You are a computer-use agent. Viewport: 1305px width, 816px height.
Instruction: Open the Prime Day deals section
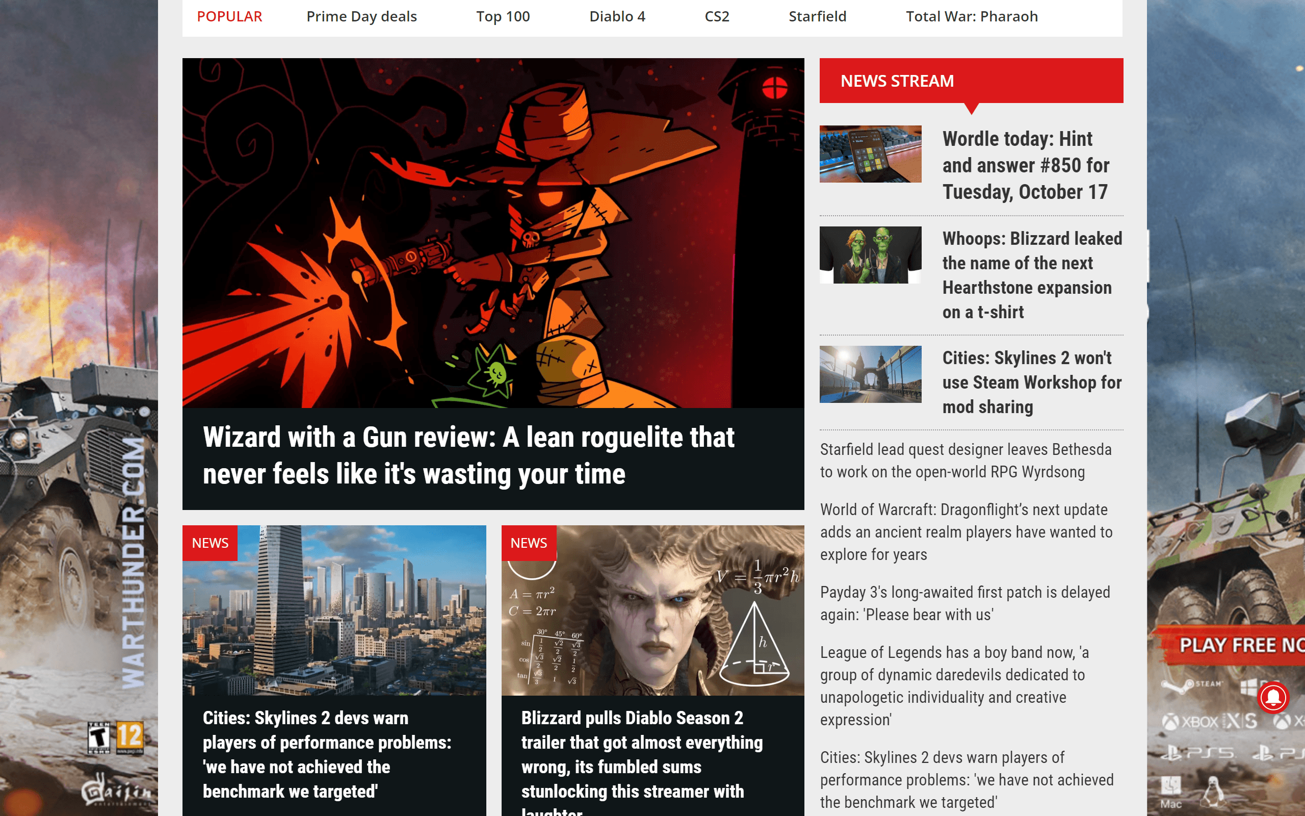361,16
